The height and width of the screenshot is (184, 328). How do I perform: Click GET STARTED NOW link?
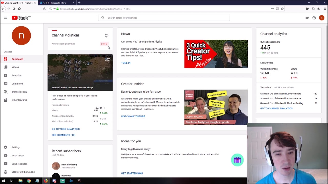(132, 173)
